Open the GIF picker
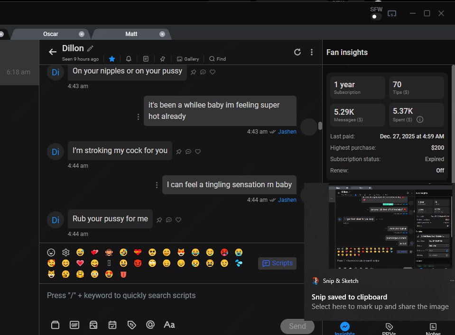 coord(74,325)
